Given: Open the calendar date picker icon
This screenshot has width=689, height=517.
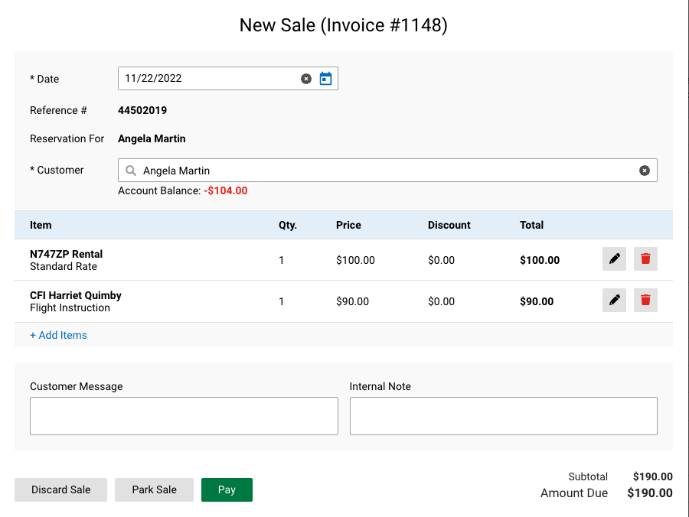Looking at the screenshot, I should point(325,79).
